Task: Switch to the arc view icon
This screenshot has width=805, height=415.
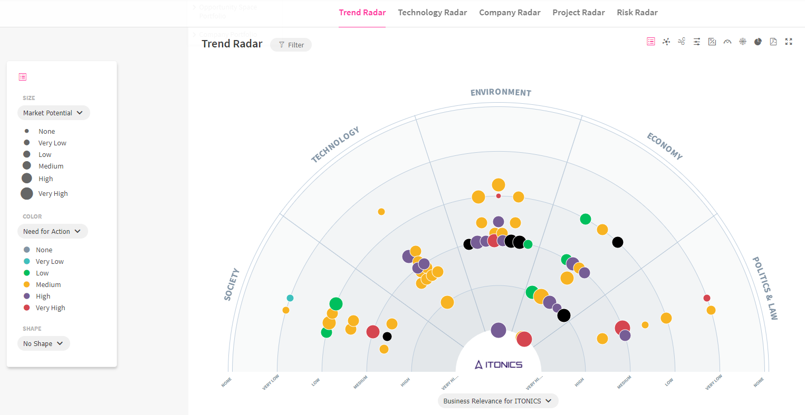Action: tap(727, 41)
